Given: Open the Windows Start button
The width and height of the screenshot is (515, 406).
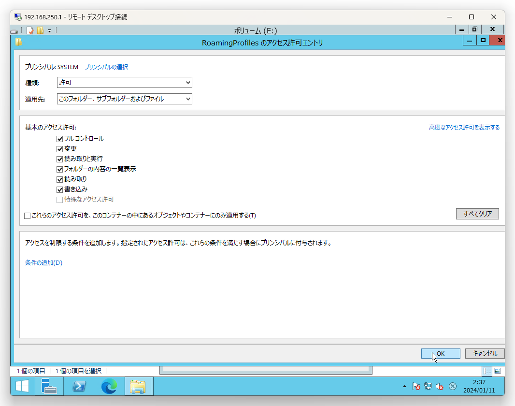Looking at the screenshot, I should click(x=22, y=386).
